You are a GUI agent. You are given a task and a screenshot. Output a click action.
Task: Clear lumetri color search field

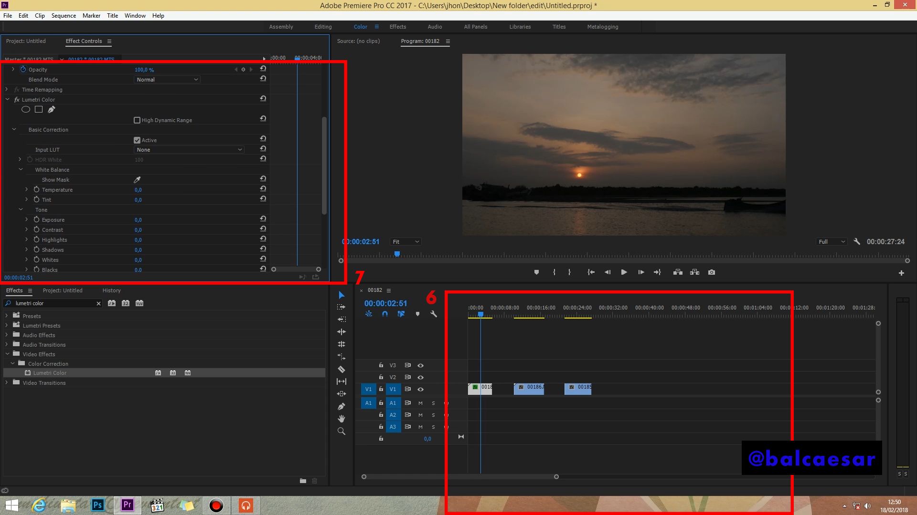pyautogui.click(x=98, y=303)
